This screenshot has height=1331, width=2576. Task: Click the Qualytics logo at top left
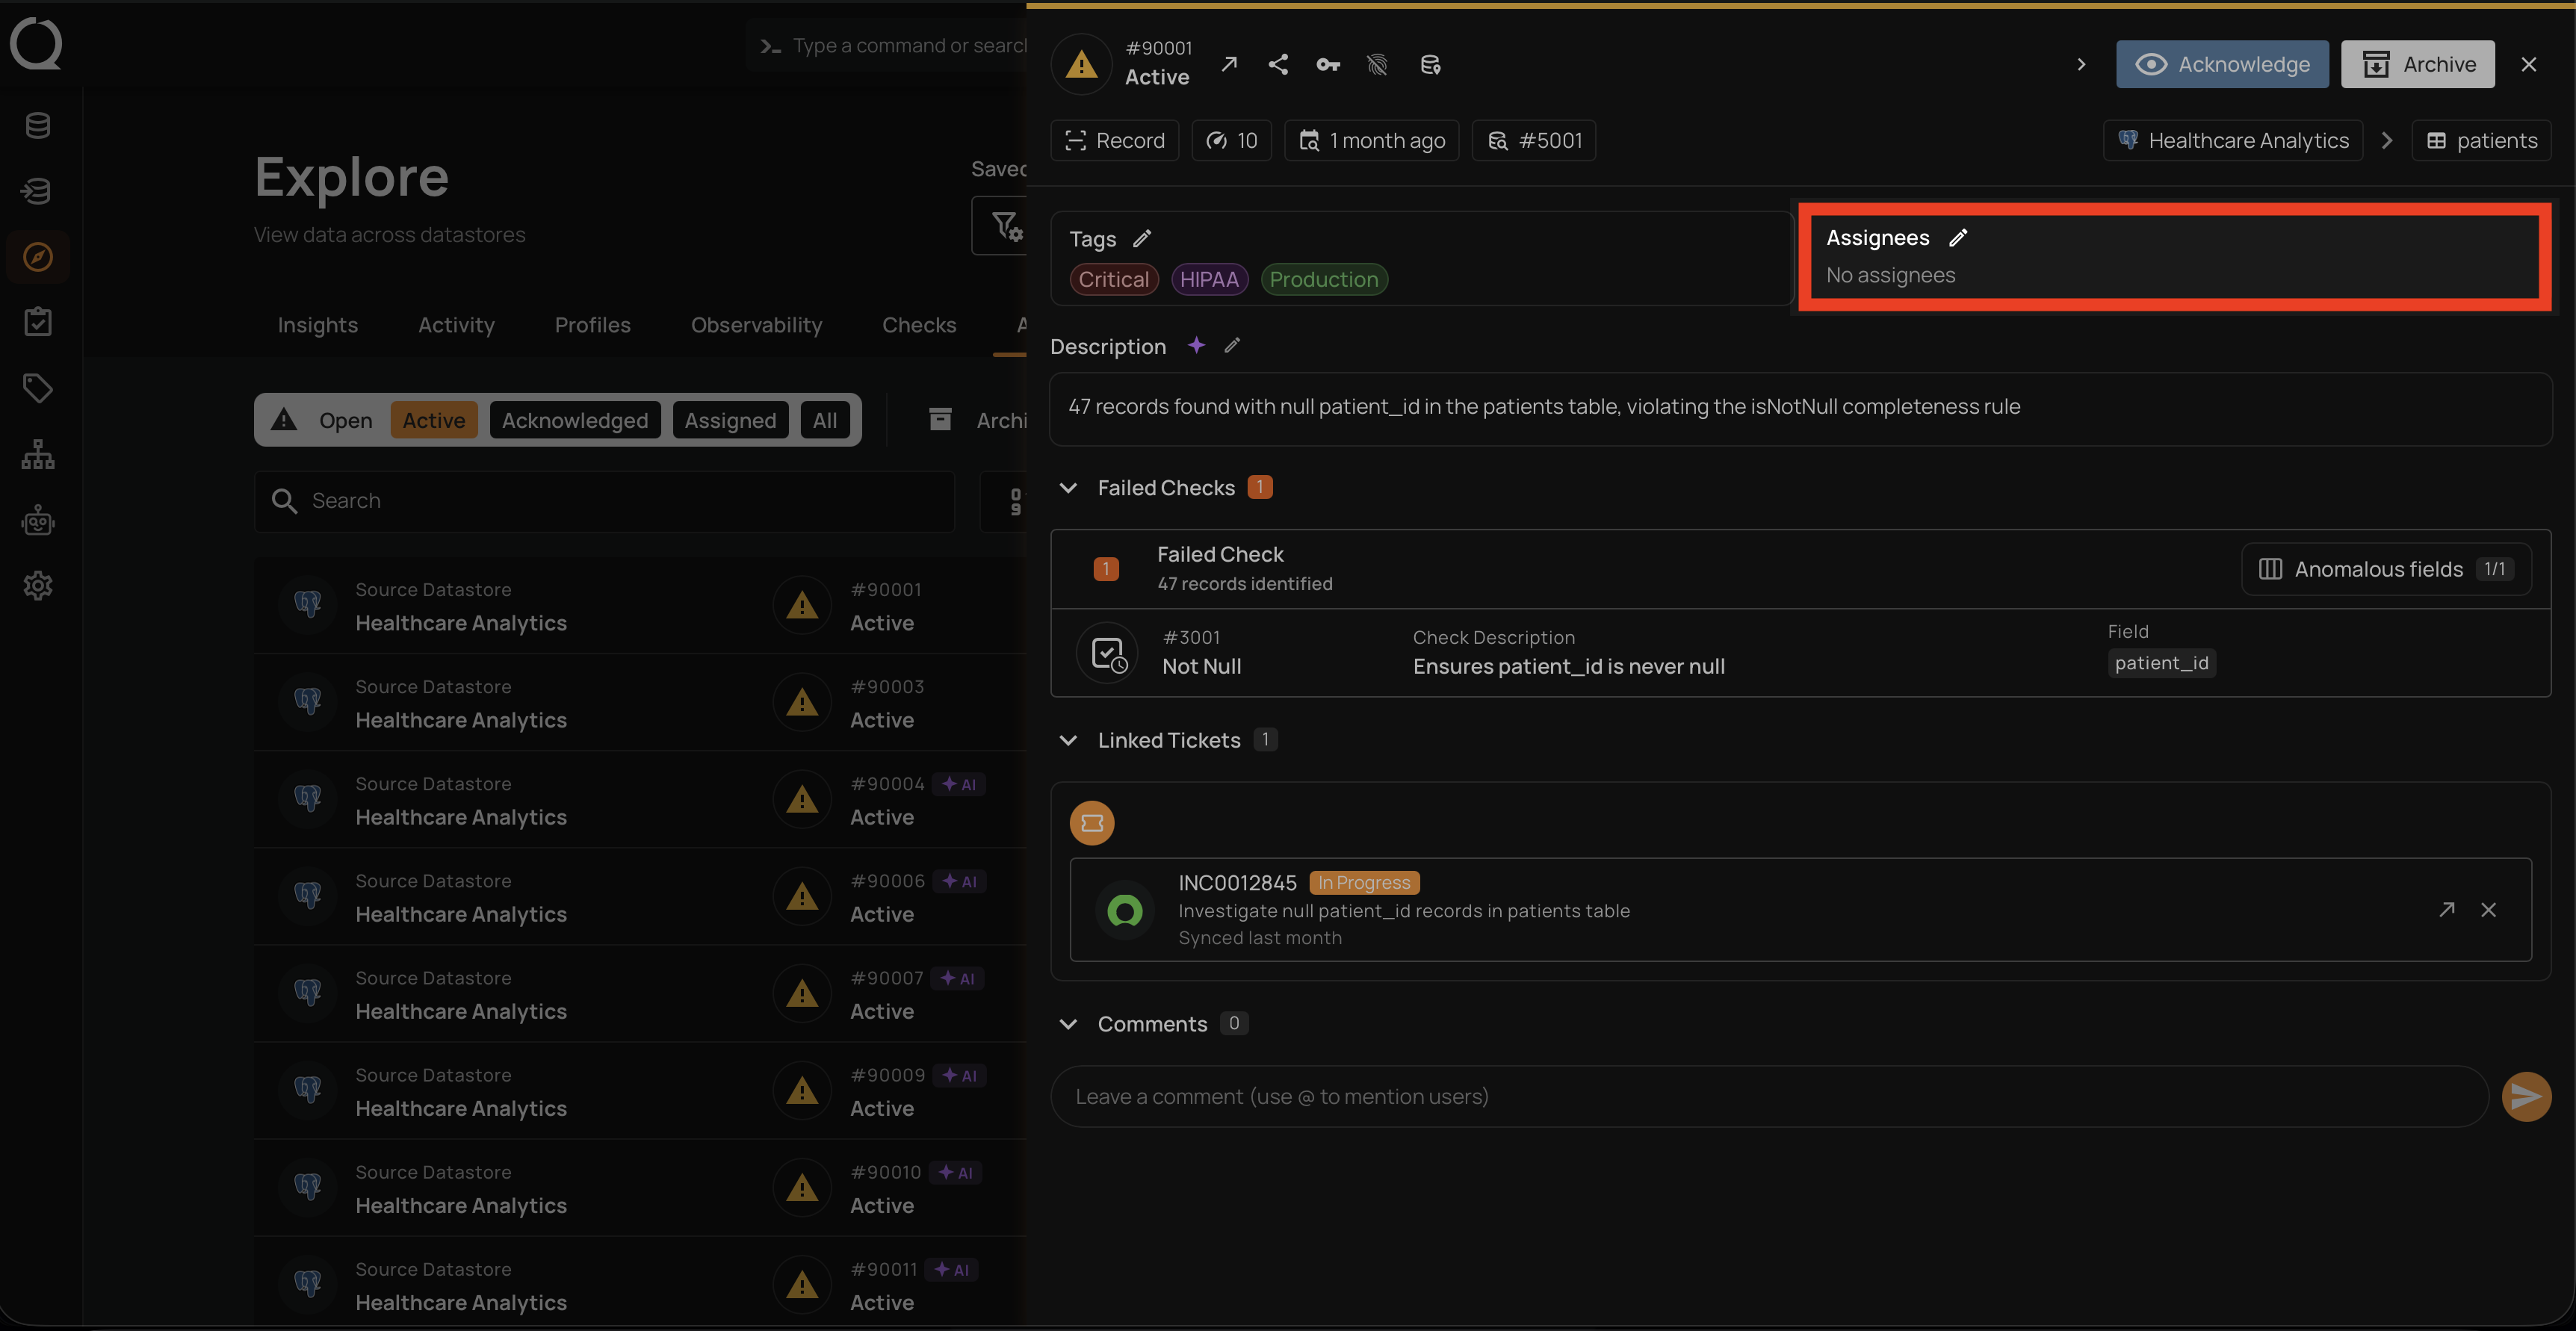pos(36,44)
